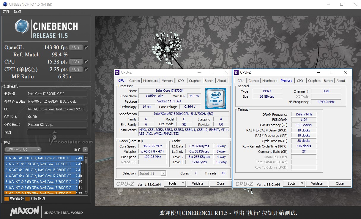
Task: Click Validate in CPU-Z Memory window
Action: click(317, 183)
